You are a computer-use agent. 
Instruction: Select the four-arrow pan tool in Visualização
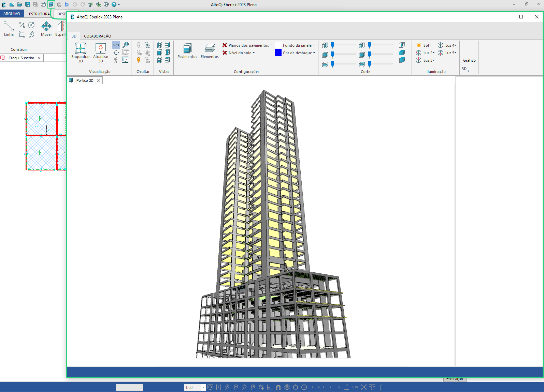116,52
